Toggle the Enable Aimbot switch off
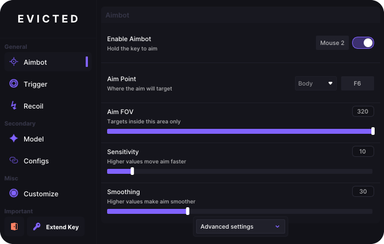384x244 pixels. pyautogui.click(x=363, y=43)
